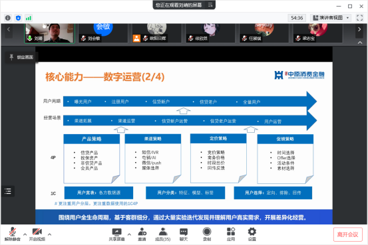Expand the share screen options arrow

coord(129,234)
